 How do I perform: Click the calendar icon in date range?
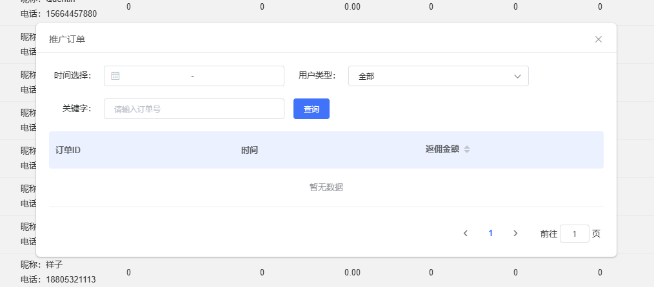click(115, 76)
